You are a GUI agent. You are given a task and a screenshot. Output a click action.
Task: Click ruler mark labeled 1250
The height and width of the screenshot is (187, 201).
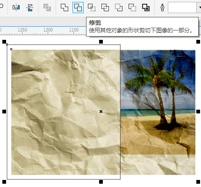pyautogui.click(x=22, y=30)
